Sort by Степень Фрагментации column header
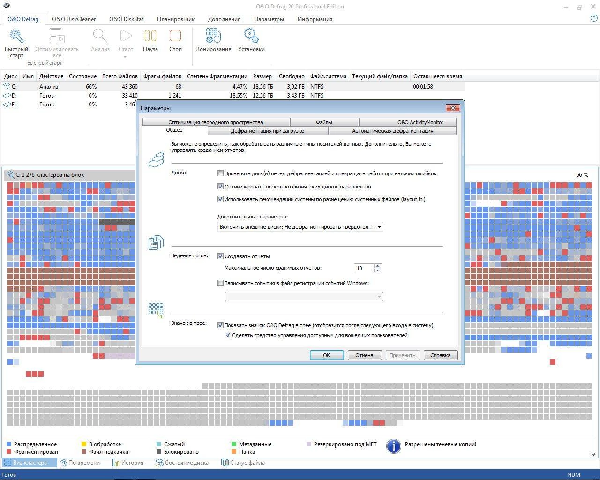 (x=217, y=76)
